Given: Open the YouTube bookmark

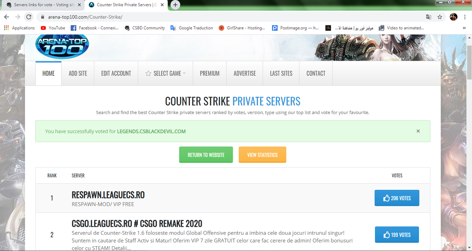Looking at the screenshot, I should point(53,28).
